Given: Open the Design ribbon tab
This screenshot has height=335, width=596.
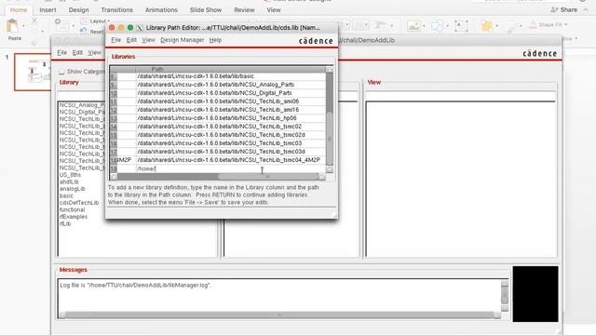Looking at the screenshot, I should click(78, 10).
